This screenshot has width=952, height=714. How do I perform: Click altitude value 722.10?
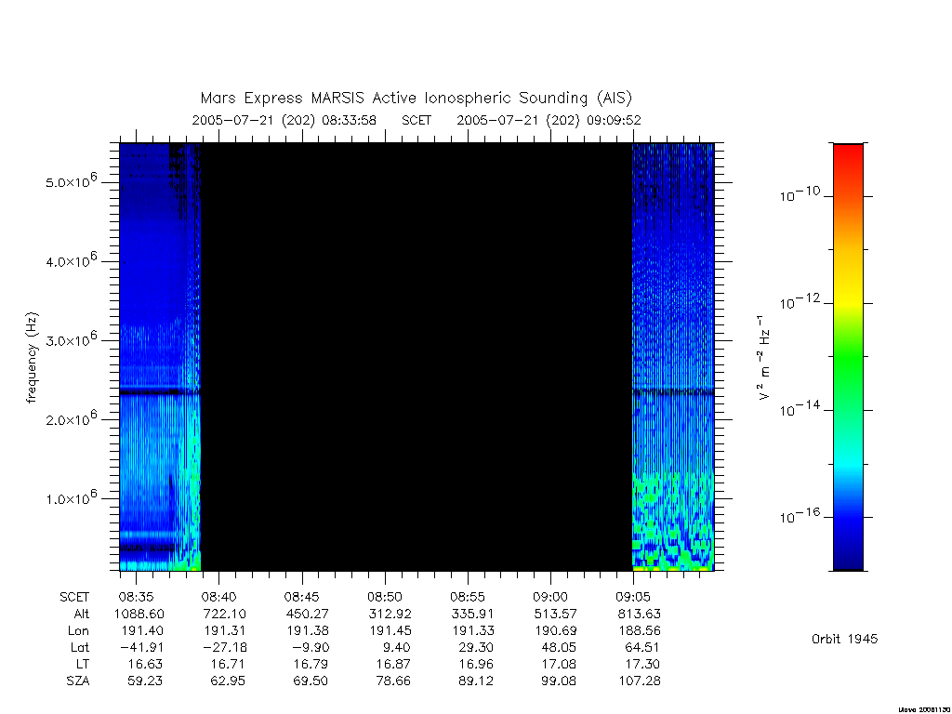coord(225,614)
